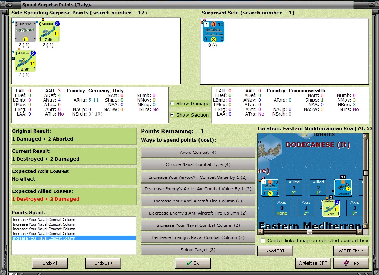Viewport: 379px width, 275px height.
Task: Open the Anti-aircraft CRT chart
Action: 313,263
